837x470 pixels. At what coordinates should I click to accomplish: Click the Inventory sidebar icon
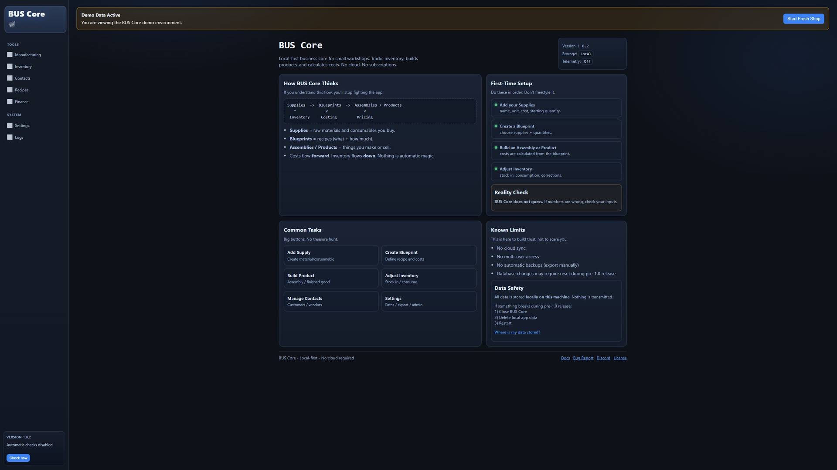[10, 67]
